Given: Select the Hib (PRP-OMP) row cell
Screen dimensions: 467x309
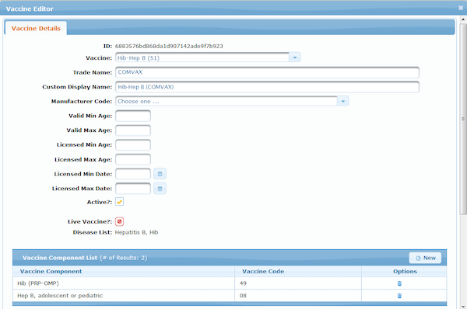Looking at the screenshot, I should (124, 283).
